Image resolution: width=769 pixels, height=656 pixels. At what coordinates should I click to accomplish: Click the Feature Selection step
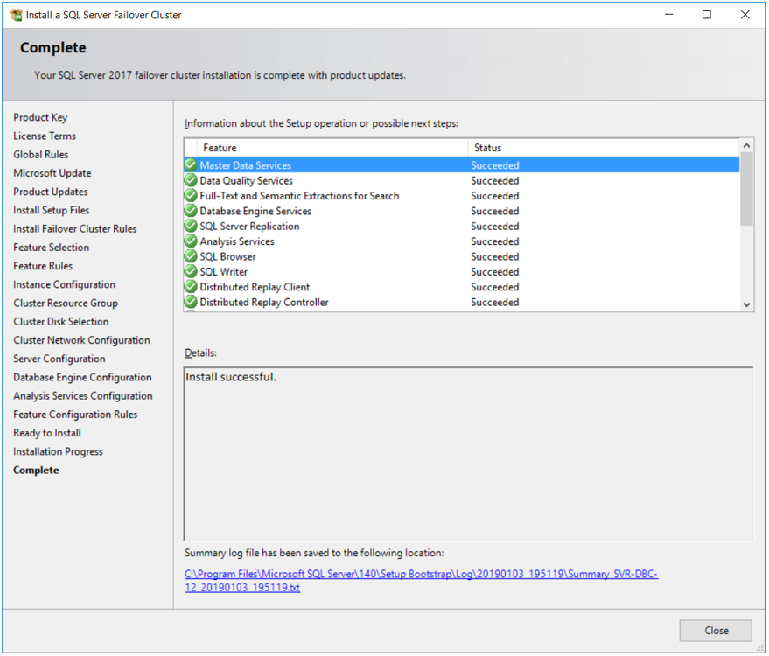point(51,248)
